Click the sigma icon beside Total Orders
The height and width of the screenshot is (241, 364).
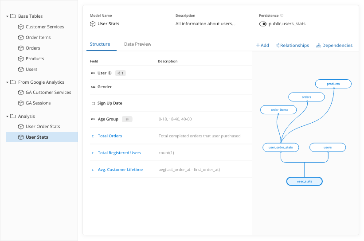(x=92, y=136)
